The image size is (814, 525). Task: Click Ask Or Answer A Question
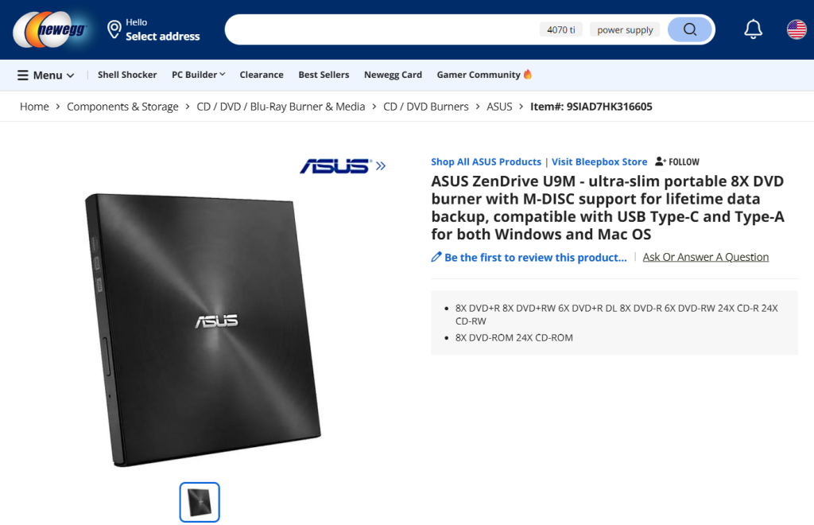pos(706,257)
